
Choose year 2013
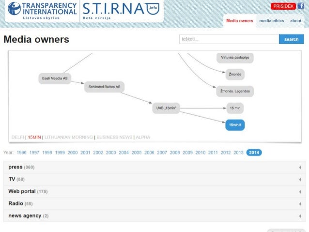[238, 153]
